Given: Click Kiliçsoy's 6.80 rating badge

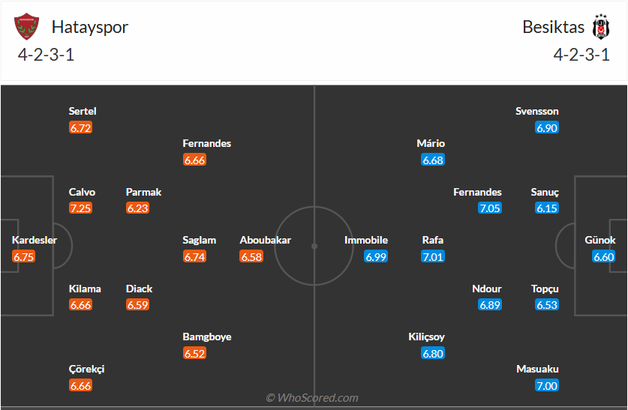Looking at the screenshot, I should 434,353.
